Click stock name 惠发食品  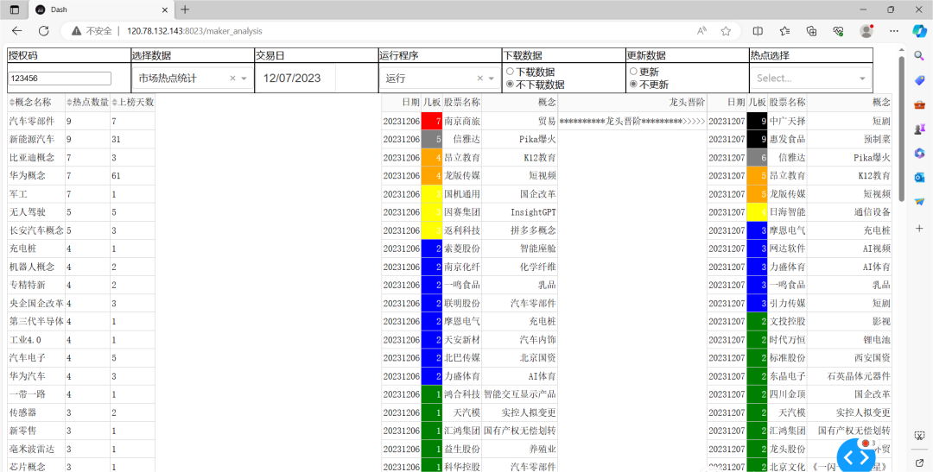(787, 139)
